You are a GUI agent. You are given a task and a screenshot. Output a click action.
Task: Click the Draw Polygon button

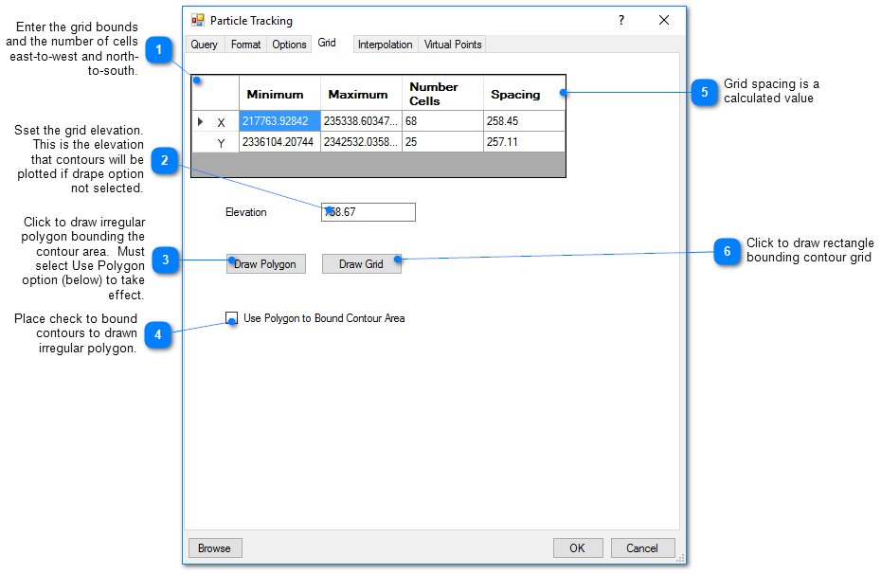266,264
